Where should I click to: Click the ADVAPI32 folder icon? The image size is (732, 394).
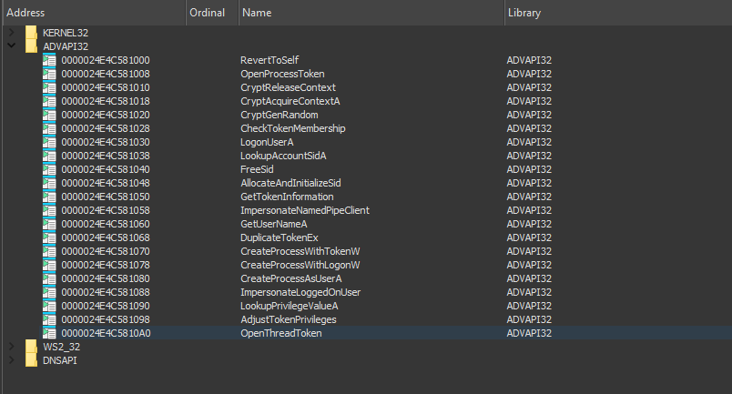[x=31, y=46]
